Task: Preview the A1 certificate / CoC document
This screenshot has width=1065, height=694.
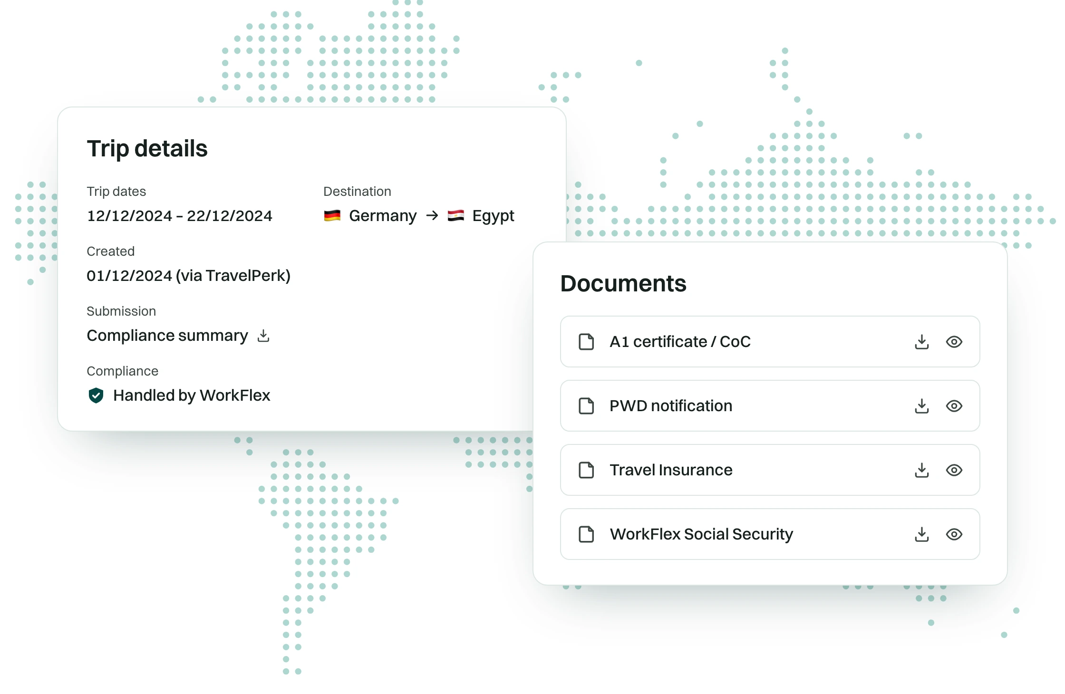Action: click(x=954, y=342)
